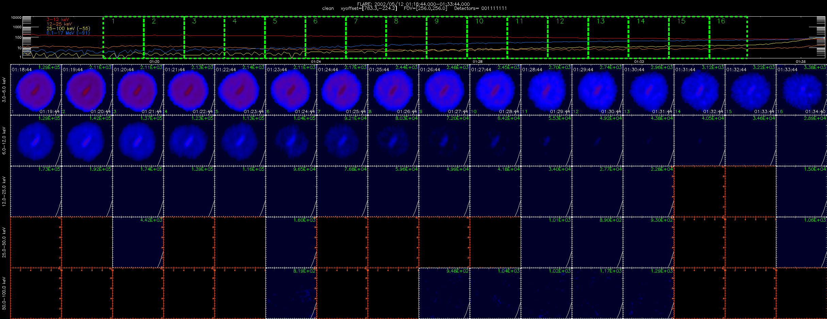The image size is (827, 319).
Task: Click the 3.0-6.0 keV image starting 01:26:44
Action: click(444, 90)
